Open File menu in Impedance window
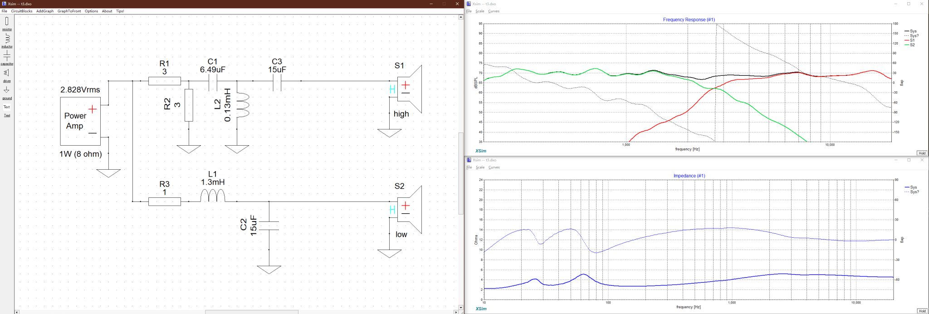The height and width of the screenshot is (314, 929). coord(469,167)
